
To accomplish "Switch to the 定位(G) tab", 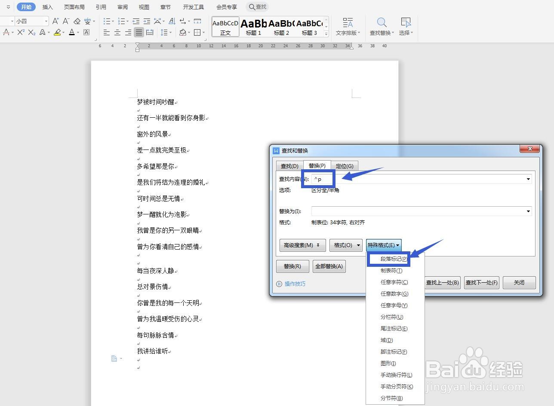I will [x=345, y=165].
